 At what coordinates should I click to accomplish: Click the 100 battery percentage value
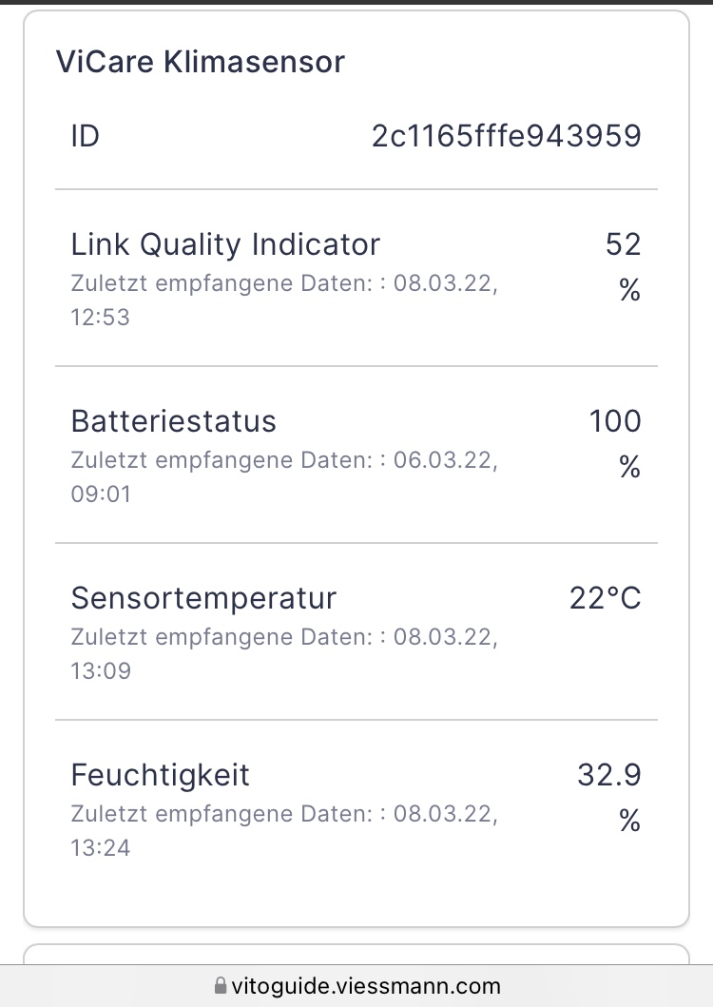pyautogui.click(x=615, y=421)
